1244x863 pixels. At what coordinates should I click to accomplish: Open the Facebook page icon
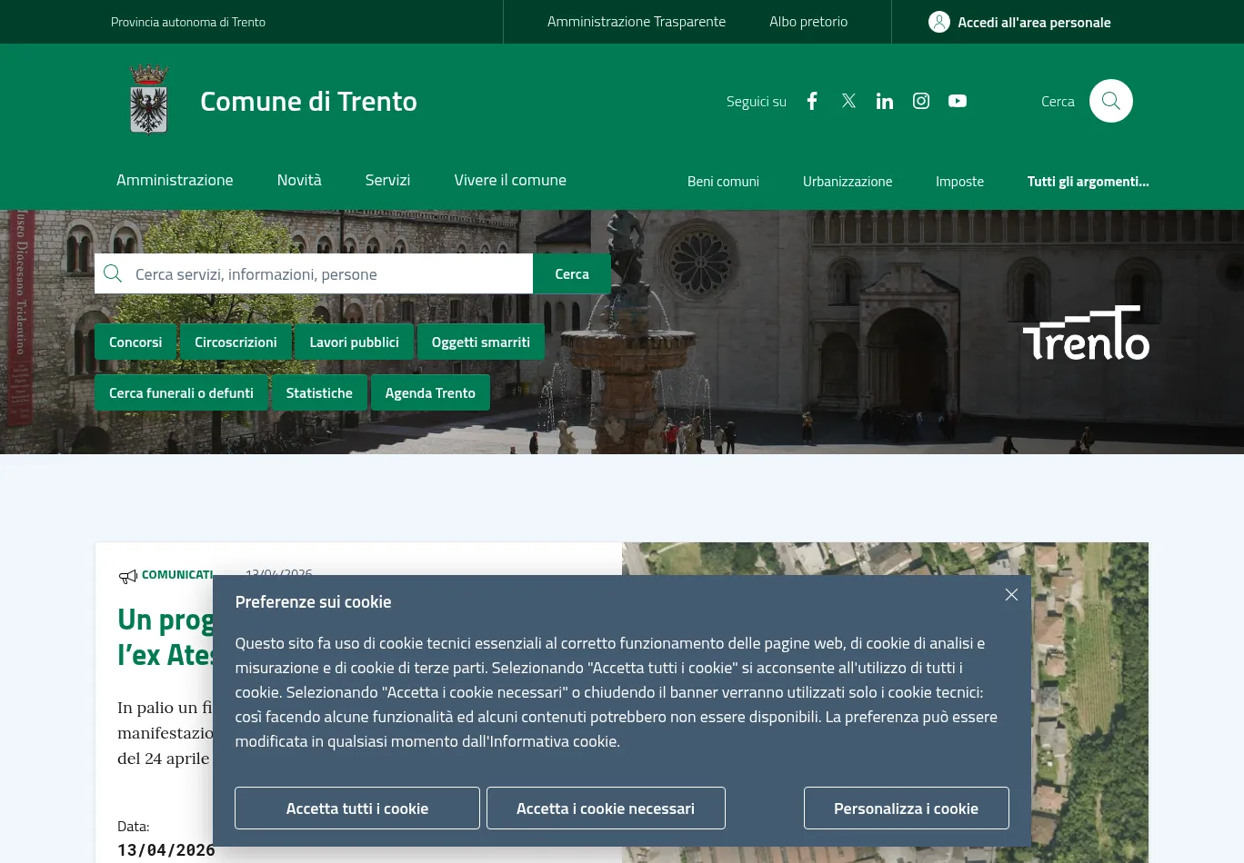click(812, 101)
